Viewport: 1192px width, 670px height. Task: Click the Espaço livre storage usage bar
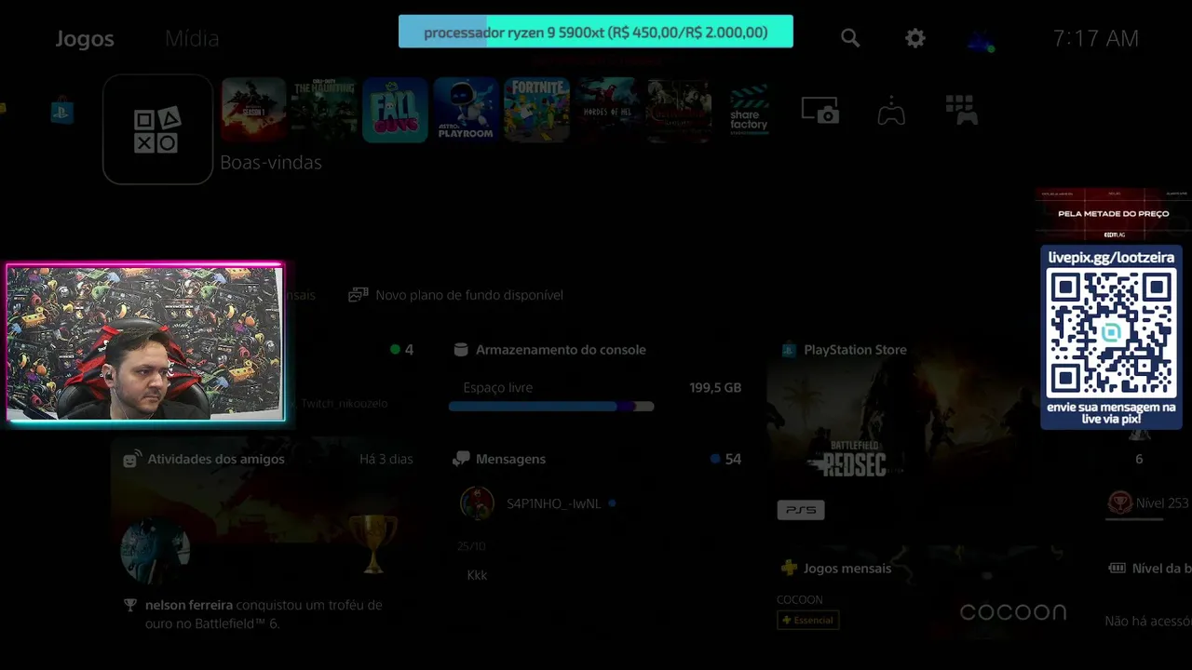(551, 407)
